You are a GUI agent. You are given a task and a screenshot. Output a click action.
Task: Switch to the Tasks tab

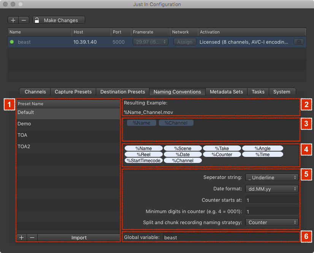point(258,92)
